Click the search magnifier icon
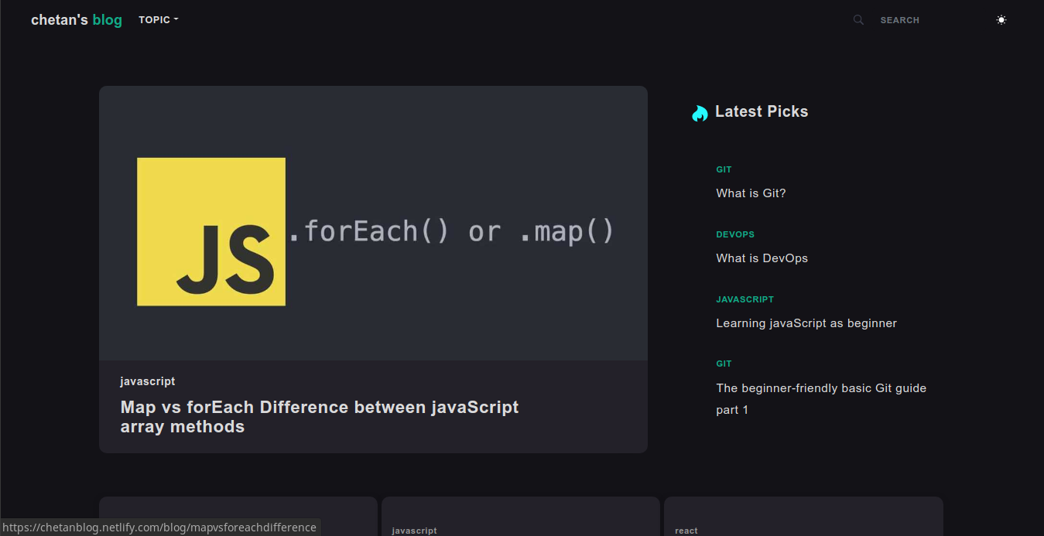 coord(858,19)
